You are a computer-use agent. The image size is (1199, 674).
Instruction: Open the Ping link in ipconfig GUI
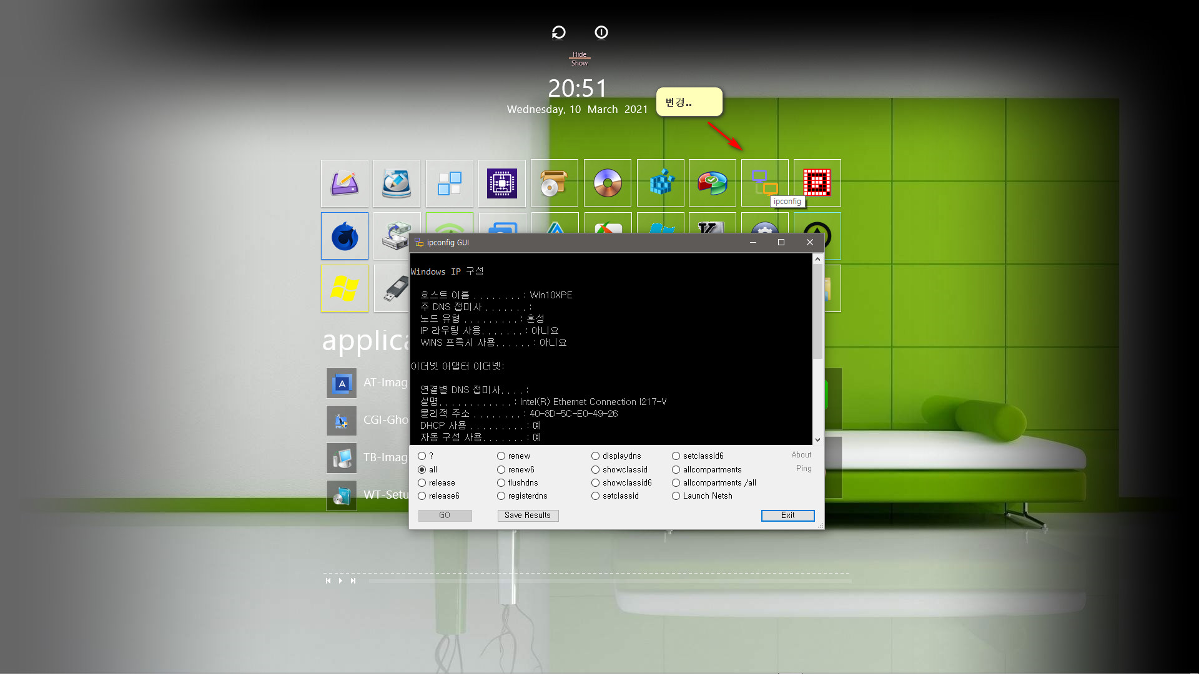(804, 469)
